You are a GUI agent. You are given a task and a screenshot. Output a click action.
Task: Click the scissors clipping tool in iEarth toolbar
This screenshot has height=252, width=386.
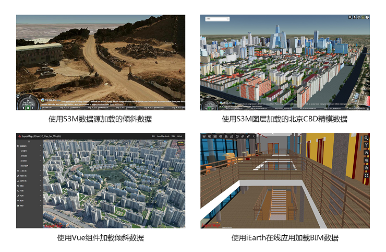point(226,136)
